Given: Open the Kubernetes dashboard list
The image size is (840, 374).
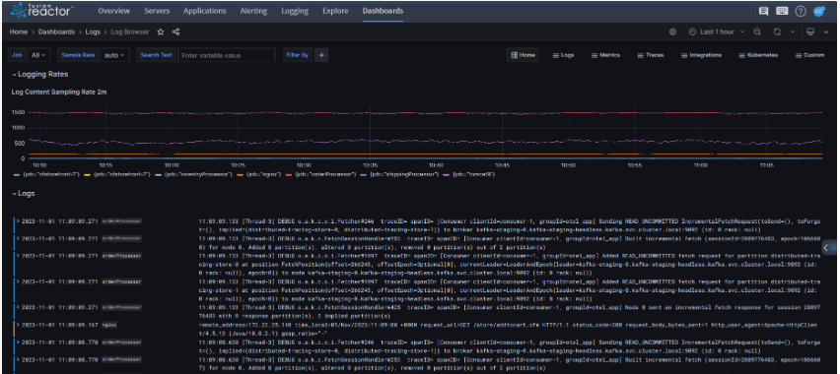Looking at the screenshot, I should click(x=758, y=55).
